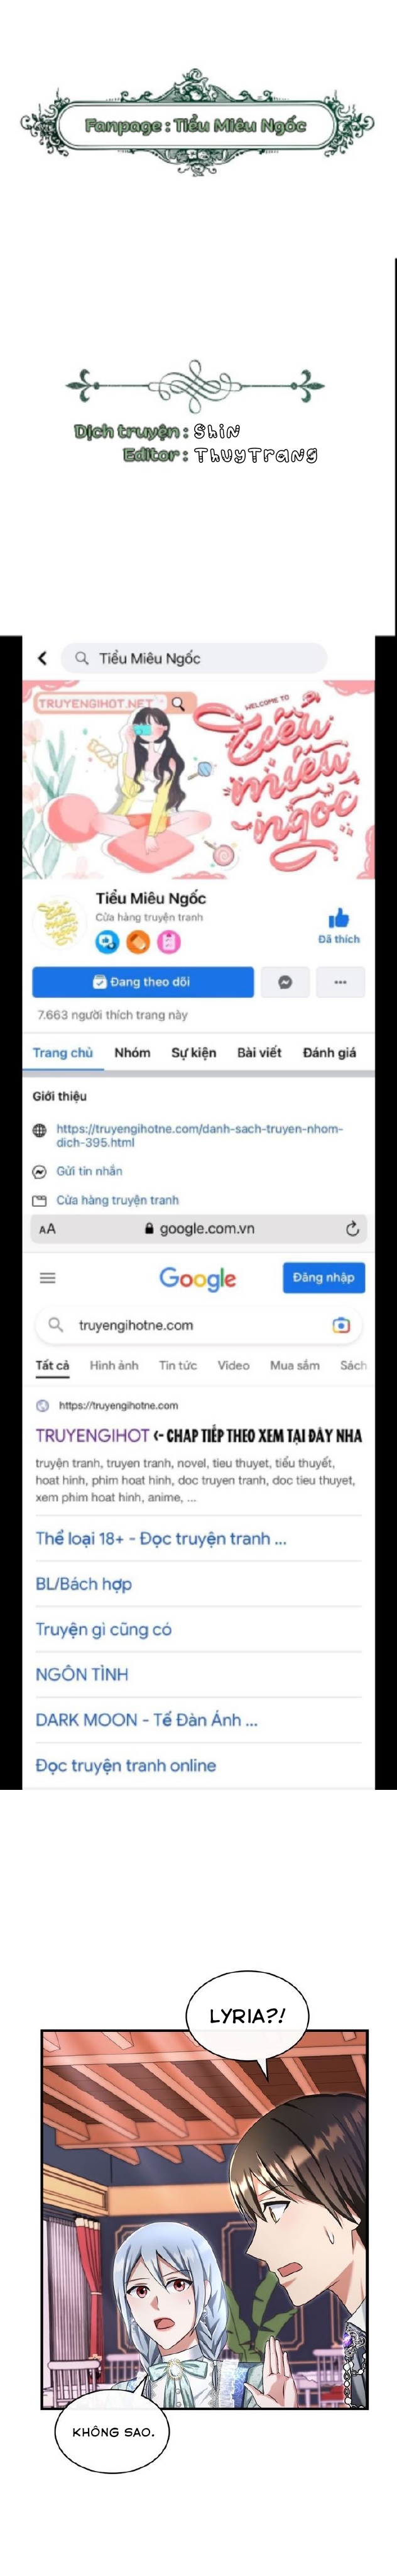Open the Messenger icon button
Image resolution: width=397 pixels, height=2576 pixels.
tap(285, 982)
